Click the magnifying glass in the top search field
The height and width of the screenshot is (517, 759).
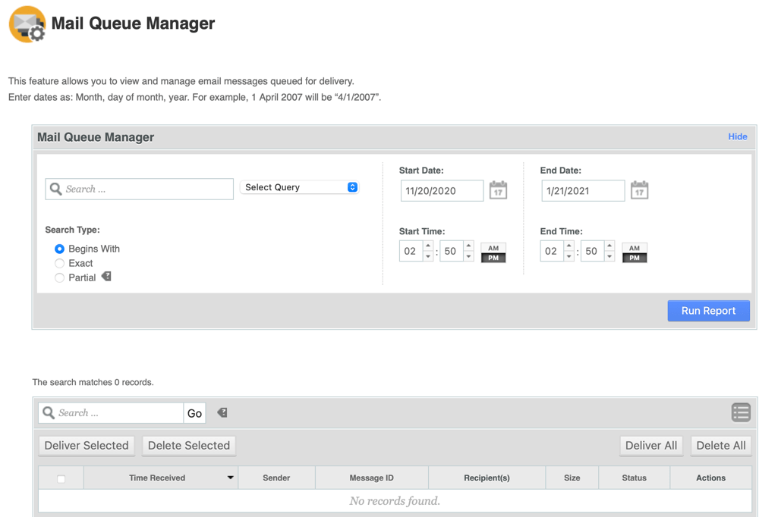pyautogui.click(x=55, y=188)
